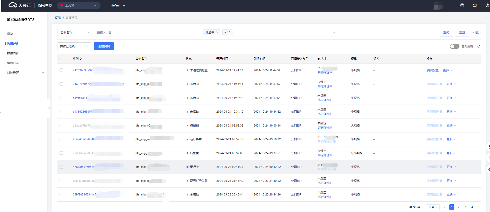Open 数据同步 in sidebar
Viewport: 490px width, 212px height.
click(13, 53)
